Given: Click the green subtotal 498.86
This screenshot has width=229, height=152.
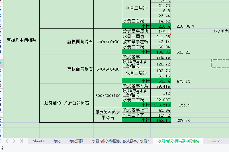Looking at the screenshot, I should (x=161, y=52).
